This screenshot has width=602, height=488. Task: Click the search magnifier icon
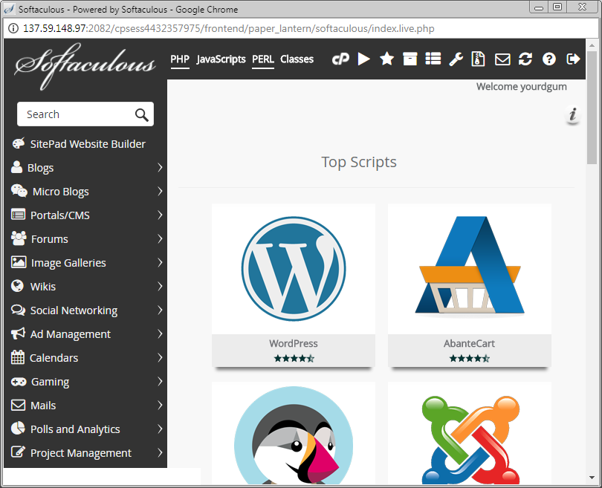142,114
